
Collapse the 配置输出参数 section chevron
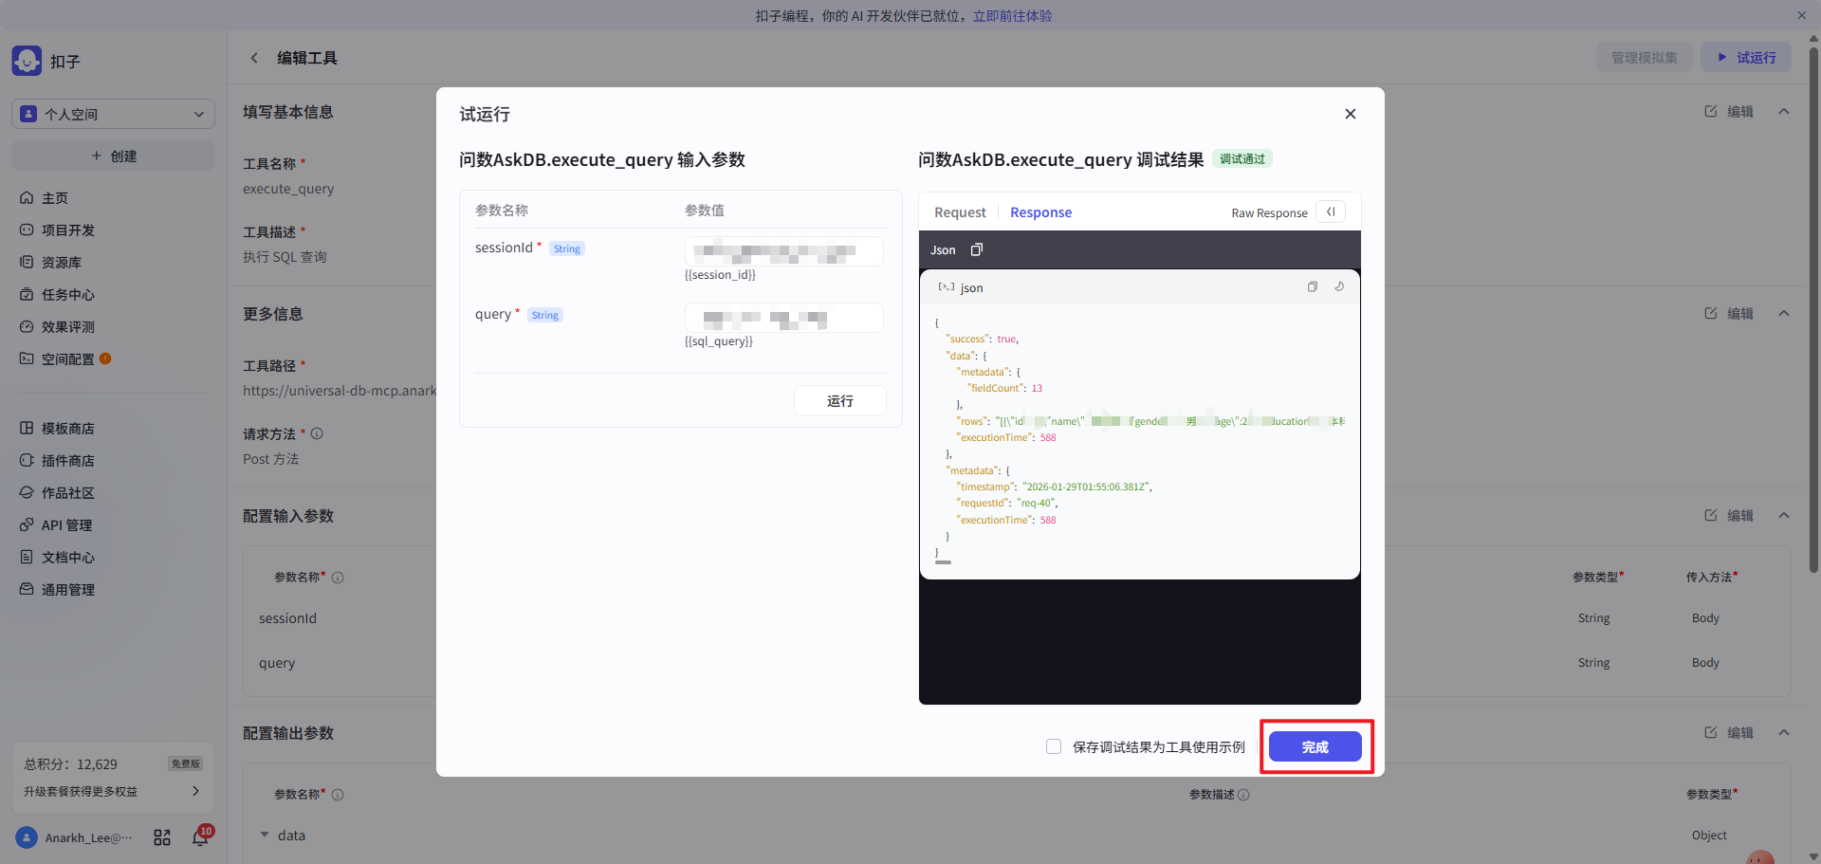pos(1784,733)
